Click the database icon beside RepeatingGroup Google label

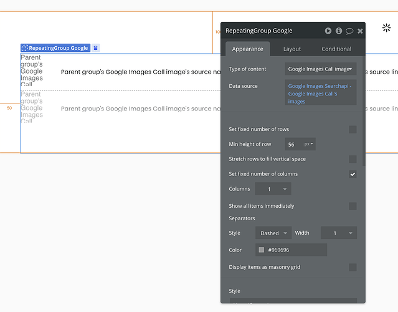pyautogui.click(x=96, y=48)
